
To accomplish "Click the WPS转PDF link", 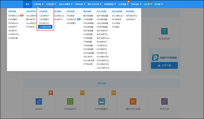I will pos(131,19).
